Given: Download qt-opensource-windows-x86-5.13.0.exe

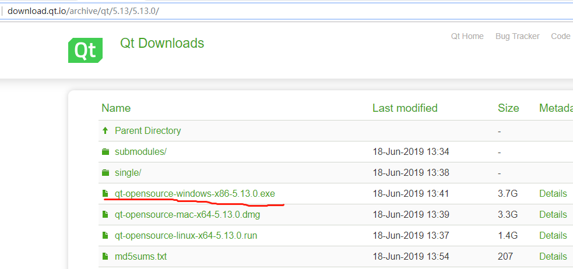Looking at the screenshot, I should click(195, 193).
